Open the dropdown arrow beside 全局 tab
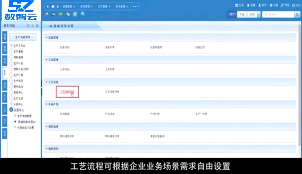 [259, 14]
